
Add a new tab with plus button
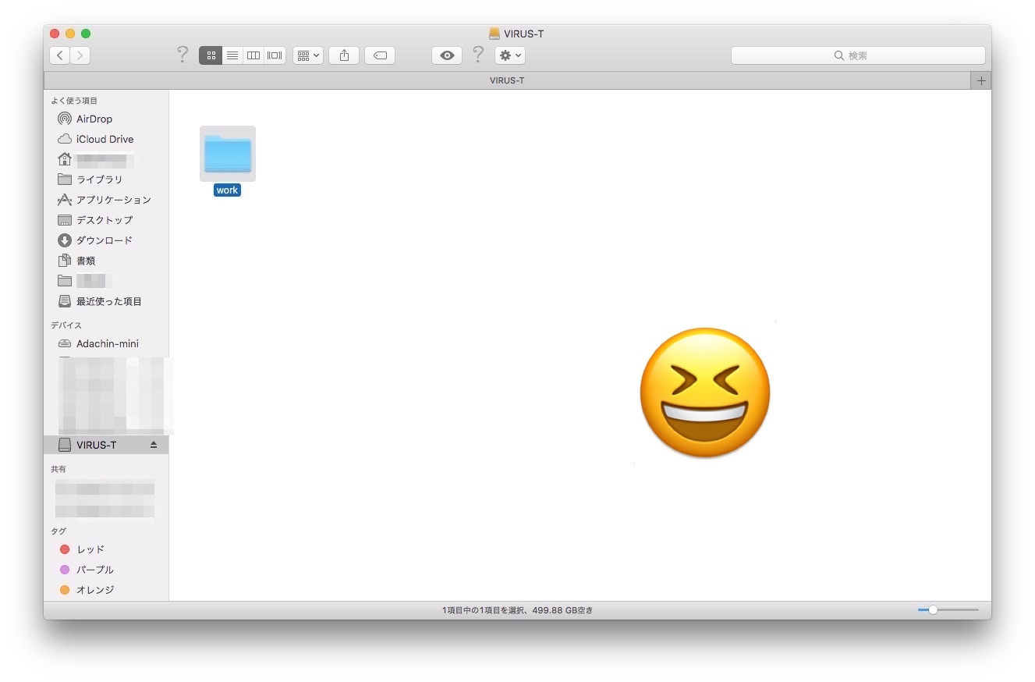coord(981,80)
